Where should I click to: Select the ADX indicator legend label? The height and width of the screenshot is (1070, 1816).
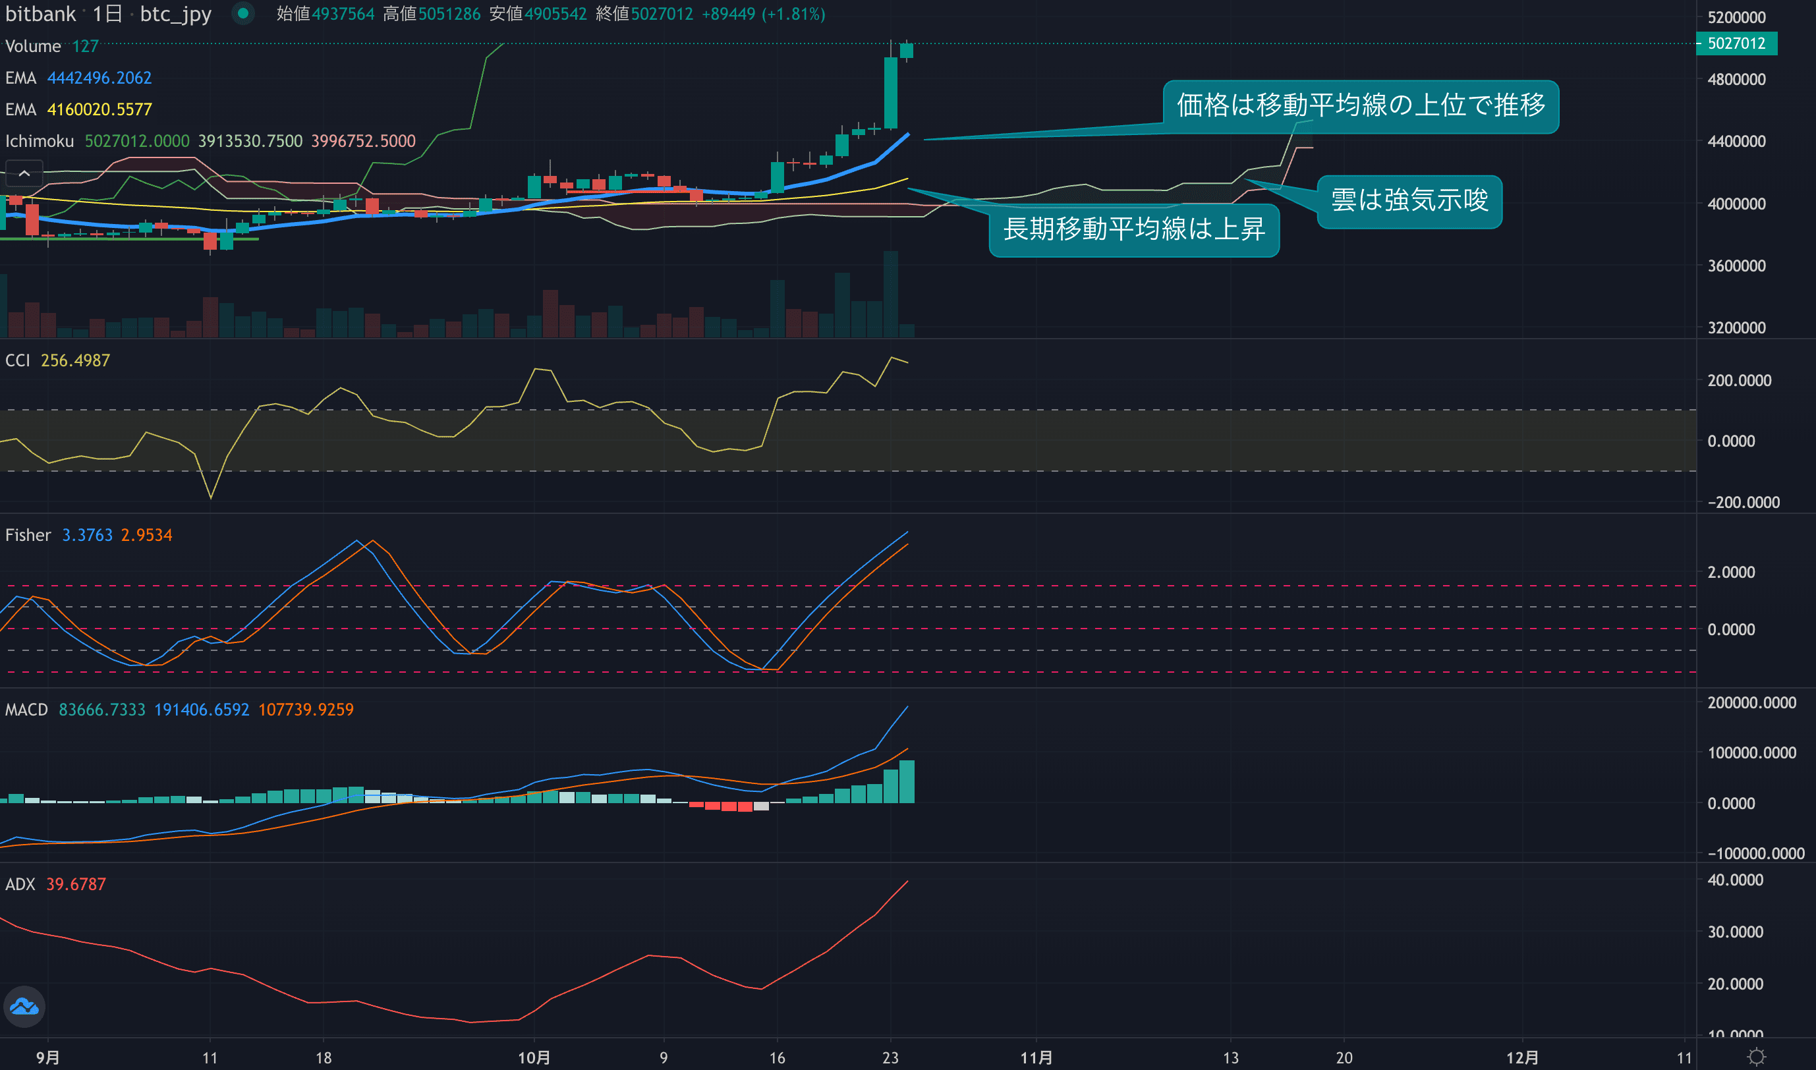pos(20,884)
